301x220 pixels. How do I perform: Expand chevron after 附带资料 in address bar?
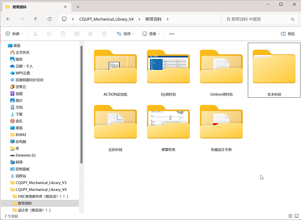click(x=168, y=19)
